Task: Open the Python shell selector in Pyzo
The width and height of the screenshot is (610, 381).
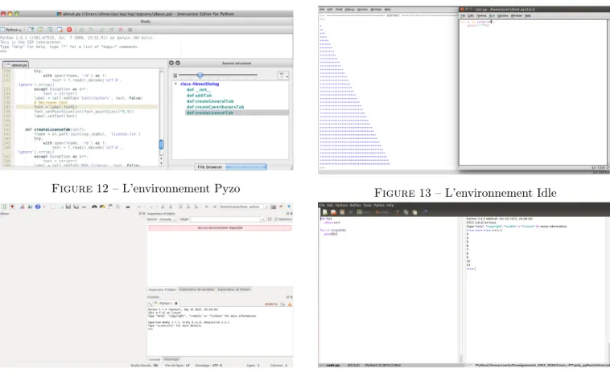Action: [x=11, y=30]
